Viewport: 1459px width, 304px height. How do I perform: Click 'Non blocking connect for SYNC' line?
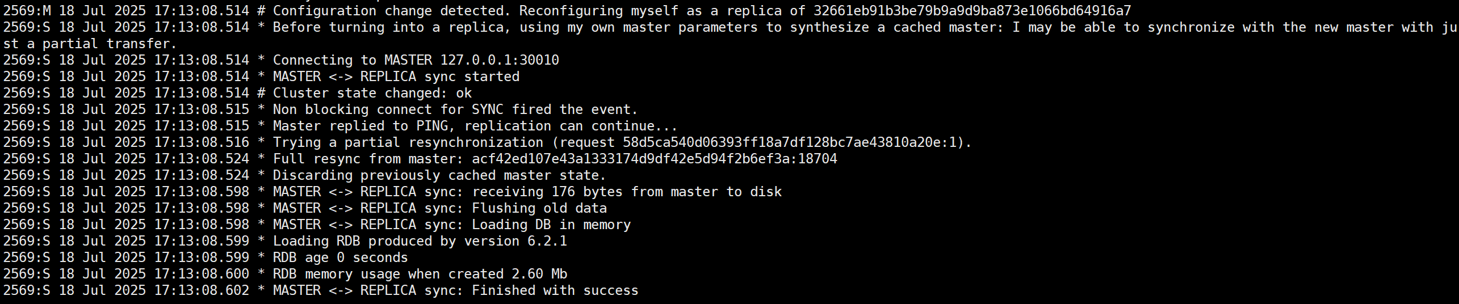[x=321, y=109]
